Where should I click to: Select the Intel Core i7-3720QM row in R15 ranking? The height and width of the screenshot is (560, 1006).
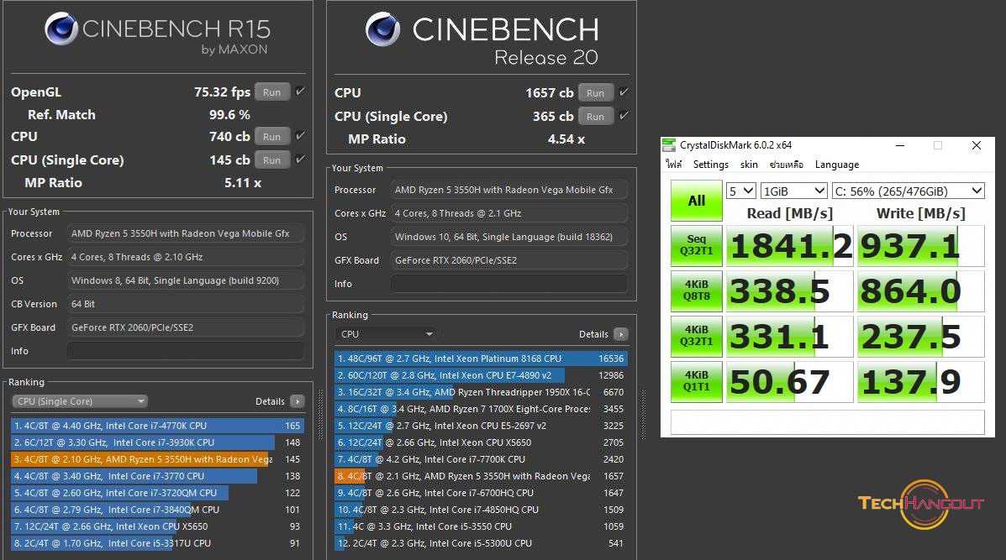157,493
